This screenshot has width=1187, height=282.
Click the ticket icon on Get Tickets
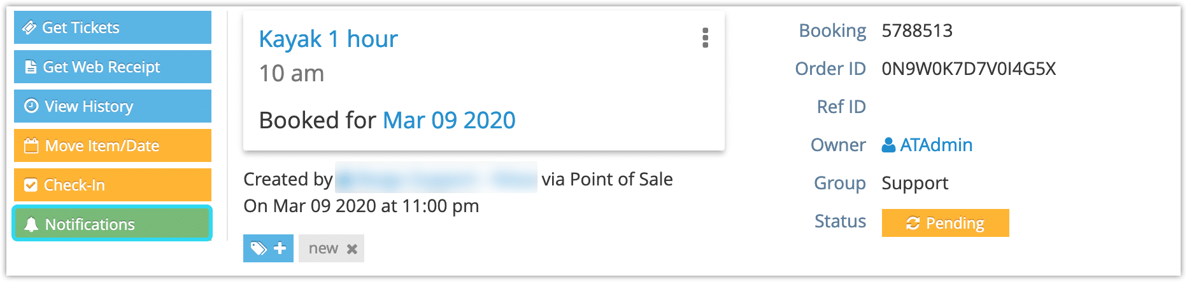[x=29, y=27]
